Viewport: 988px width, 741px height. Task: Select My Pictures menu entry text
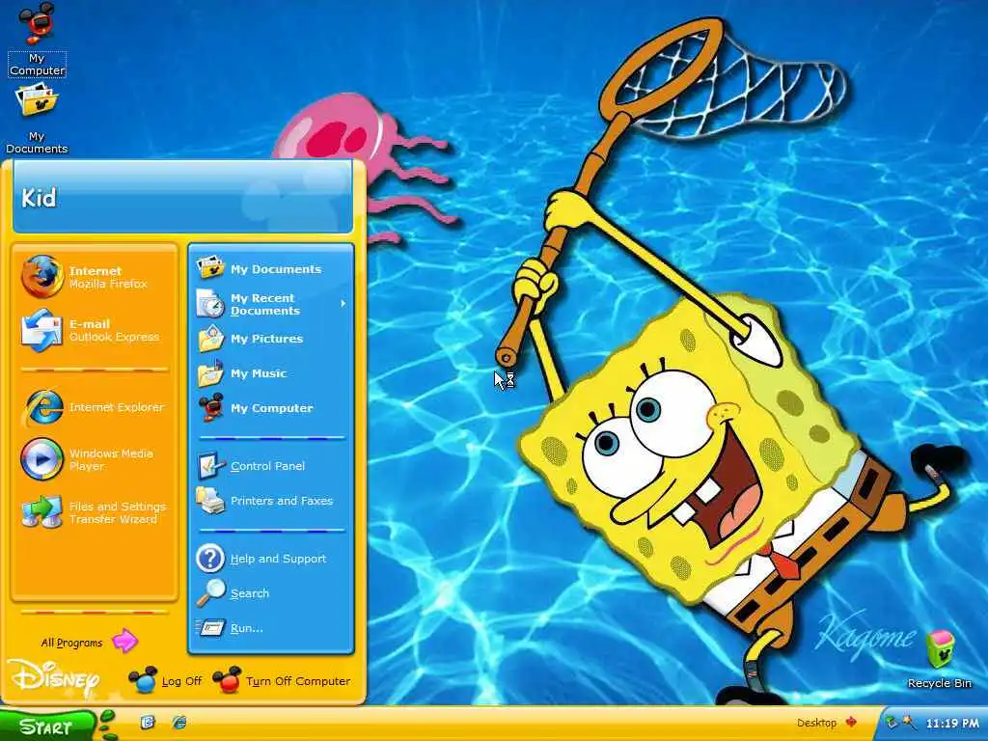266,339
